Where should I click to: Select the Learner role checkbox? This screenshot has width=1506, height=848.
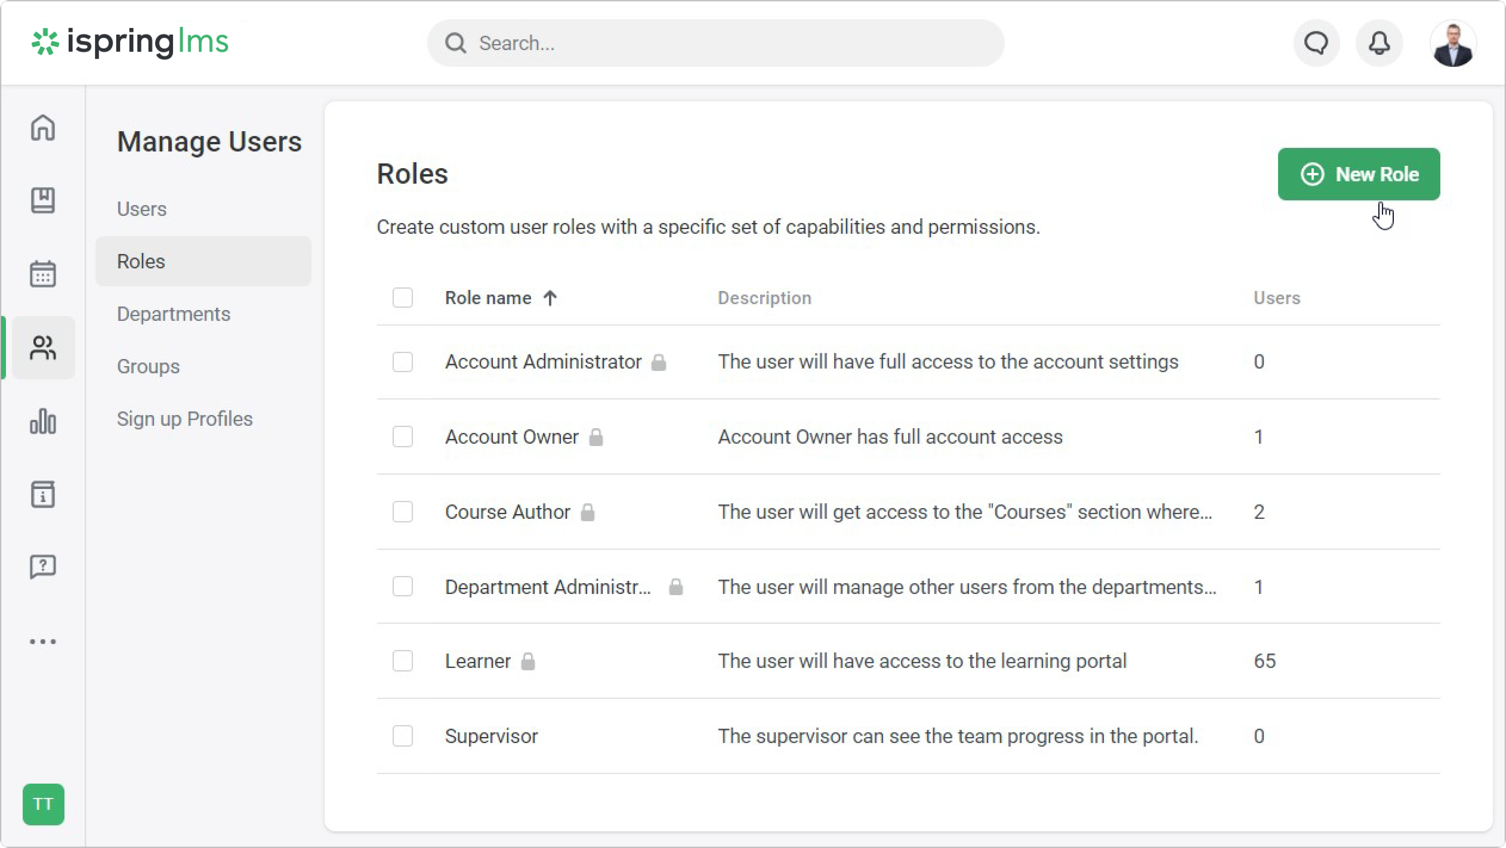tap(402, 661)
